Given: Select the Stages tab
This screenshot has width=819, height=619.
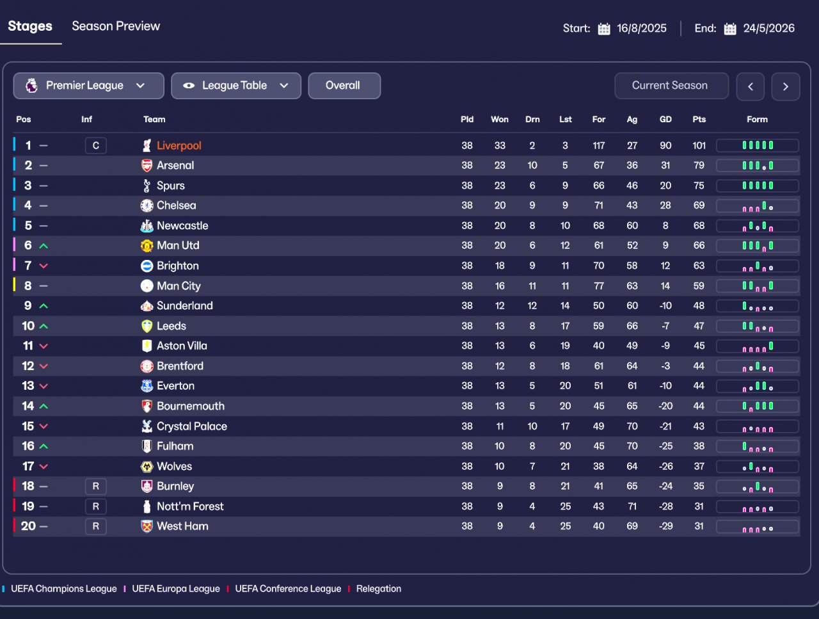Looking at the screenshot, I should point(30,26).
